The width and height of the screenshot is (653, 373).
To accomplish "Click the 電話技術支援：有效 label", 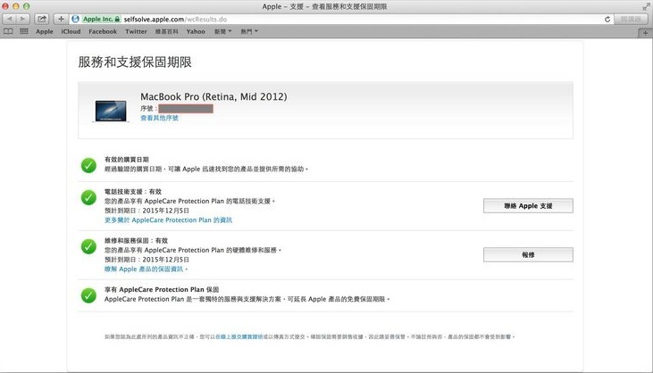I will point(133,192).
